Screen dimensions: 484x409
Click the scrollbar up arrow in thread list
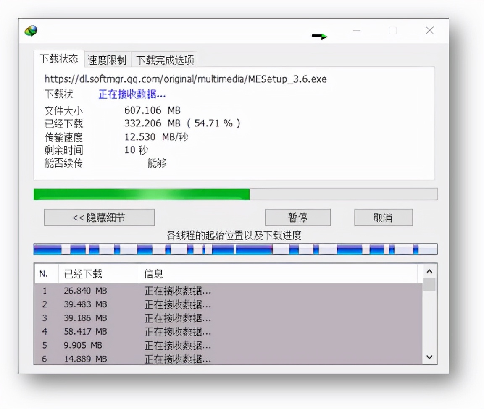click(x=429, y=272)
